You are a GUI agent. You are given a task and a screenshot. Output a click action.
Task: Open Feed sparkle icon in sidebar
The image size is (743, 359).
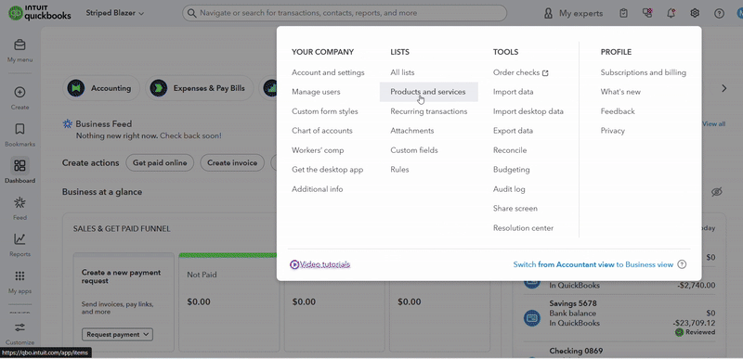pyautogui.click(x=20, y=203)
